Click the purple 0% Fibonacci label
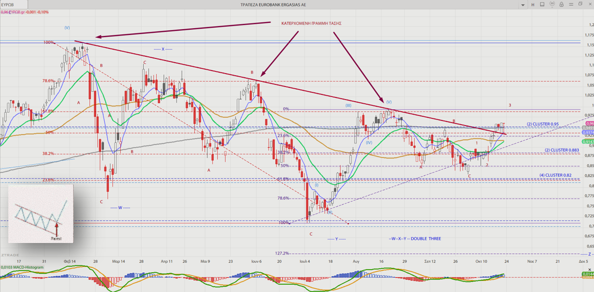The image size is (594, 292). click(286, 109)
